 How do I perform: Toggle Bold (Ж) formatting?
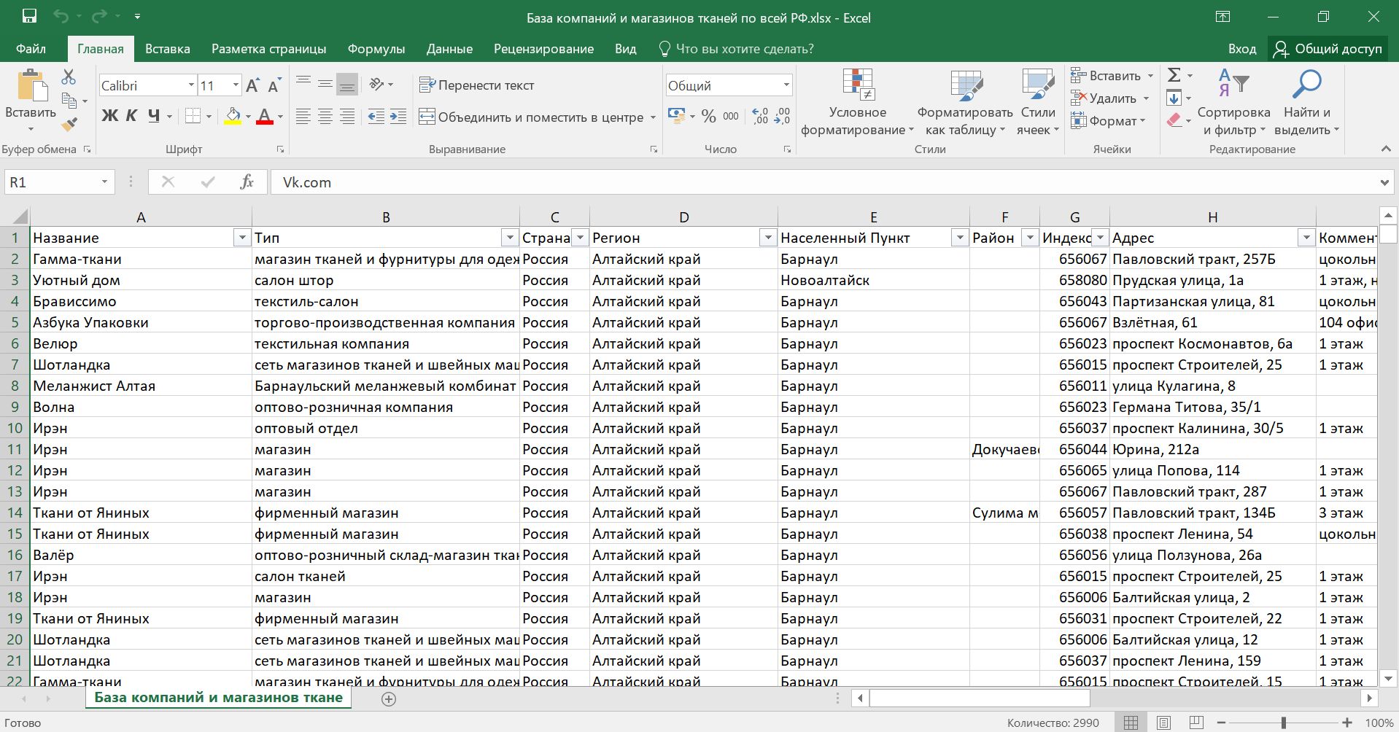tap(109, 116)
